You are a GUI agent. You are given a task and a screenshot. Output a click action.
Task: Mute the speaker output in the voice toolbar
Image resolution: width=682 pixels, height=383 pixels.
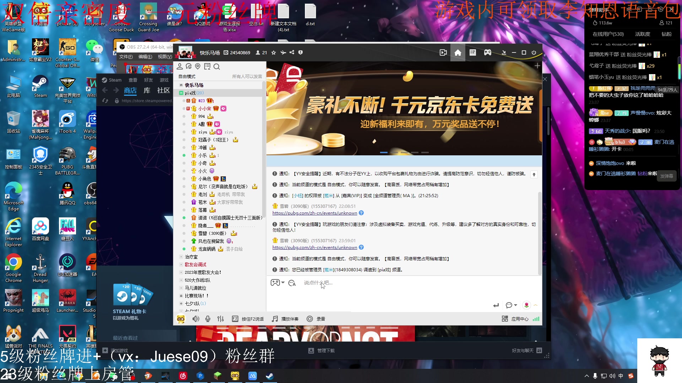tap(196, 318)
